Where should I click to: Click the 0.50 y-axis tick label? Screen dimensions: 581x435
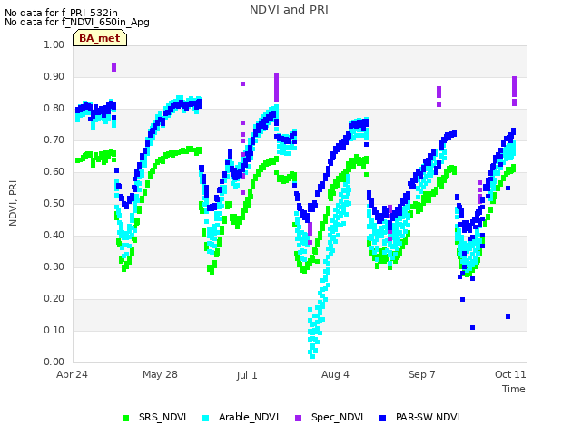pos(54,203)
